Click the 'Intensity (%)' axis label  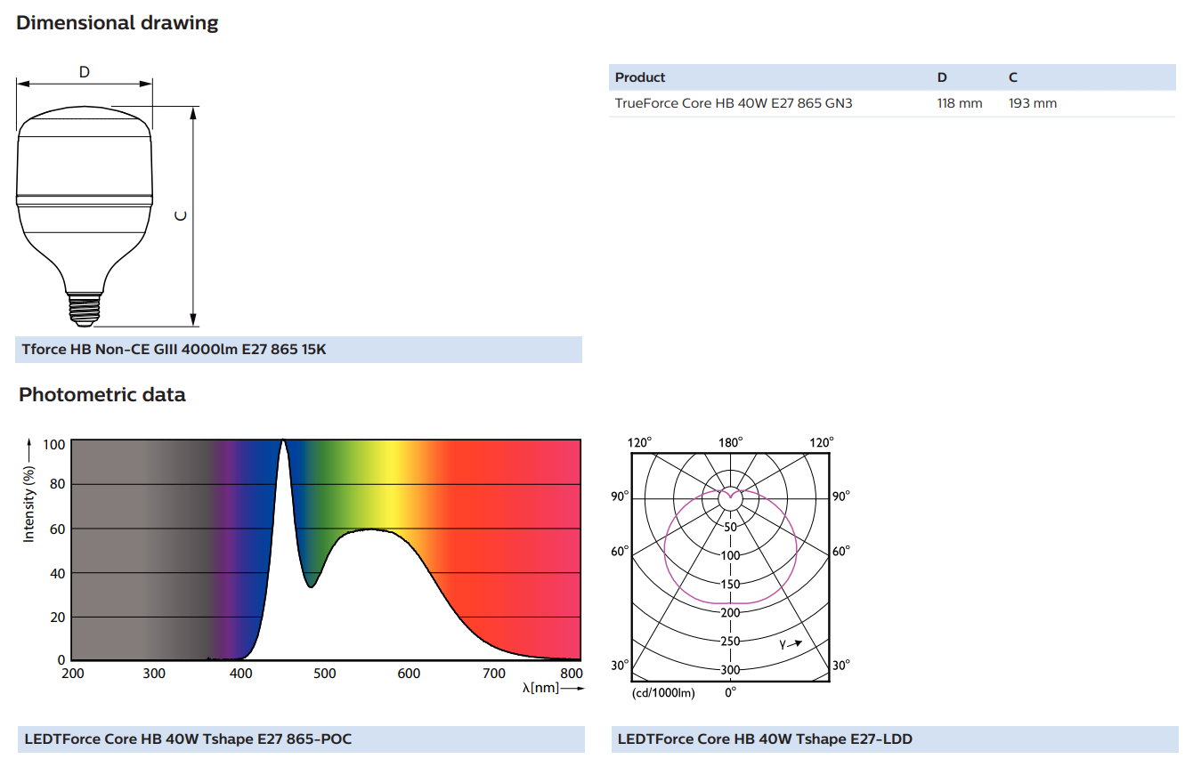(28, 504)
